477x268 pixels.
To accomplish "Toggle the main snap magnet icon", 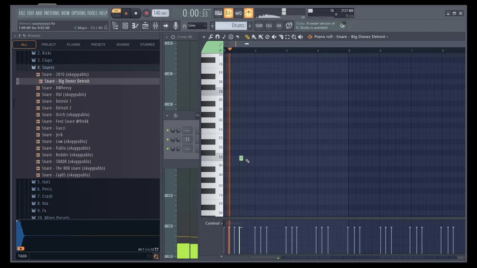I will [x=184, y=26].
